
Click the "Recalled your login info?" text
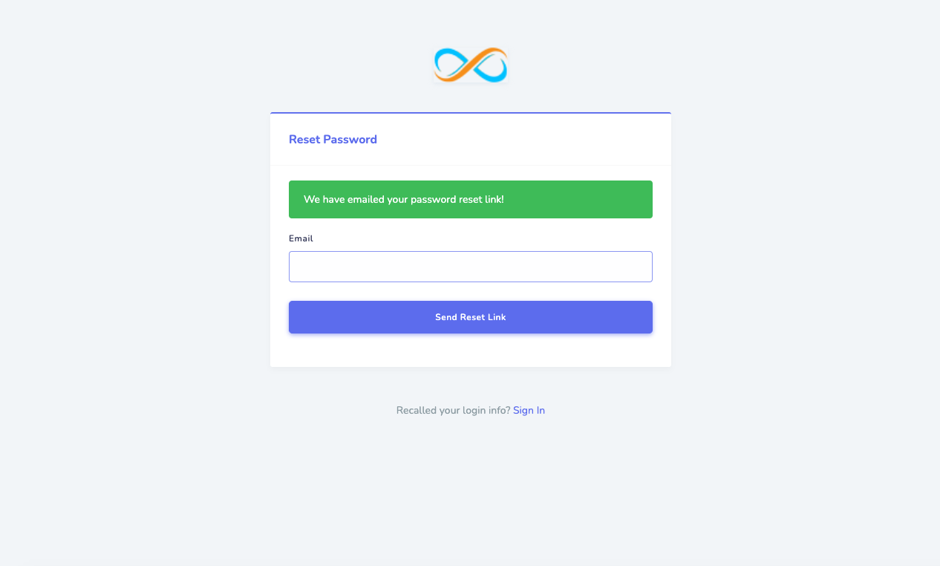(453, 410)
